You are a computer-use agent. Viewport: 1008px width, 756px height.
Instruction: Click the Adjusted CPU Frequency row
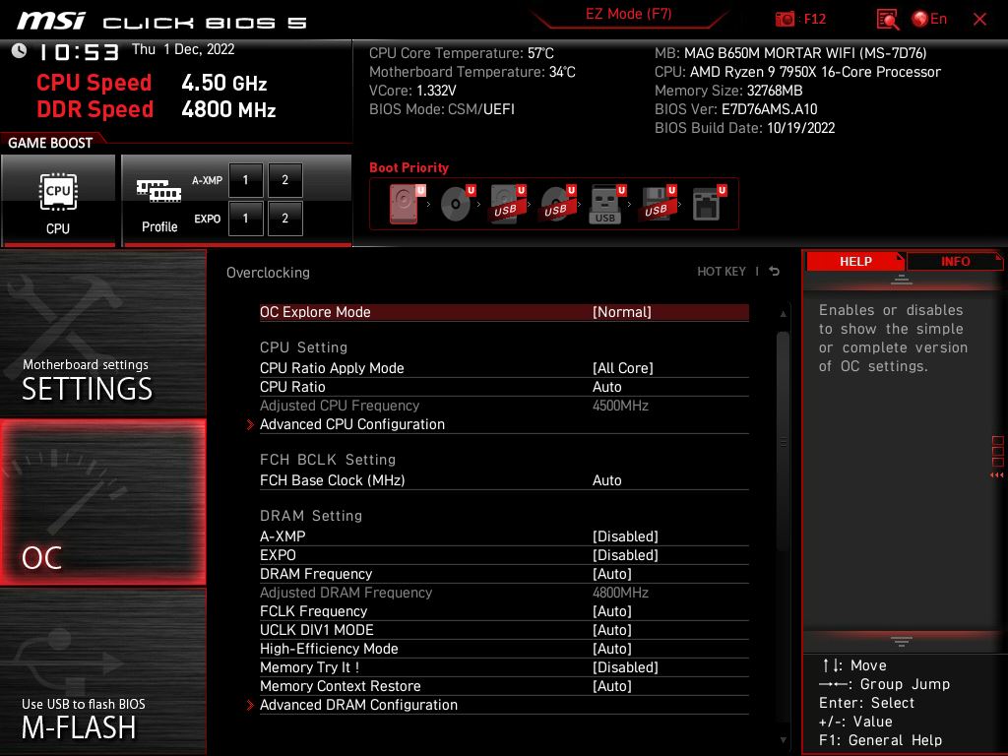pyautogui.click(x=504, y=405)
